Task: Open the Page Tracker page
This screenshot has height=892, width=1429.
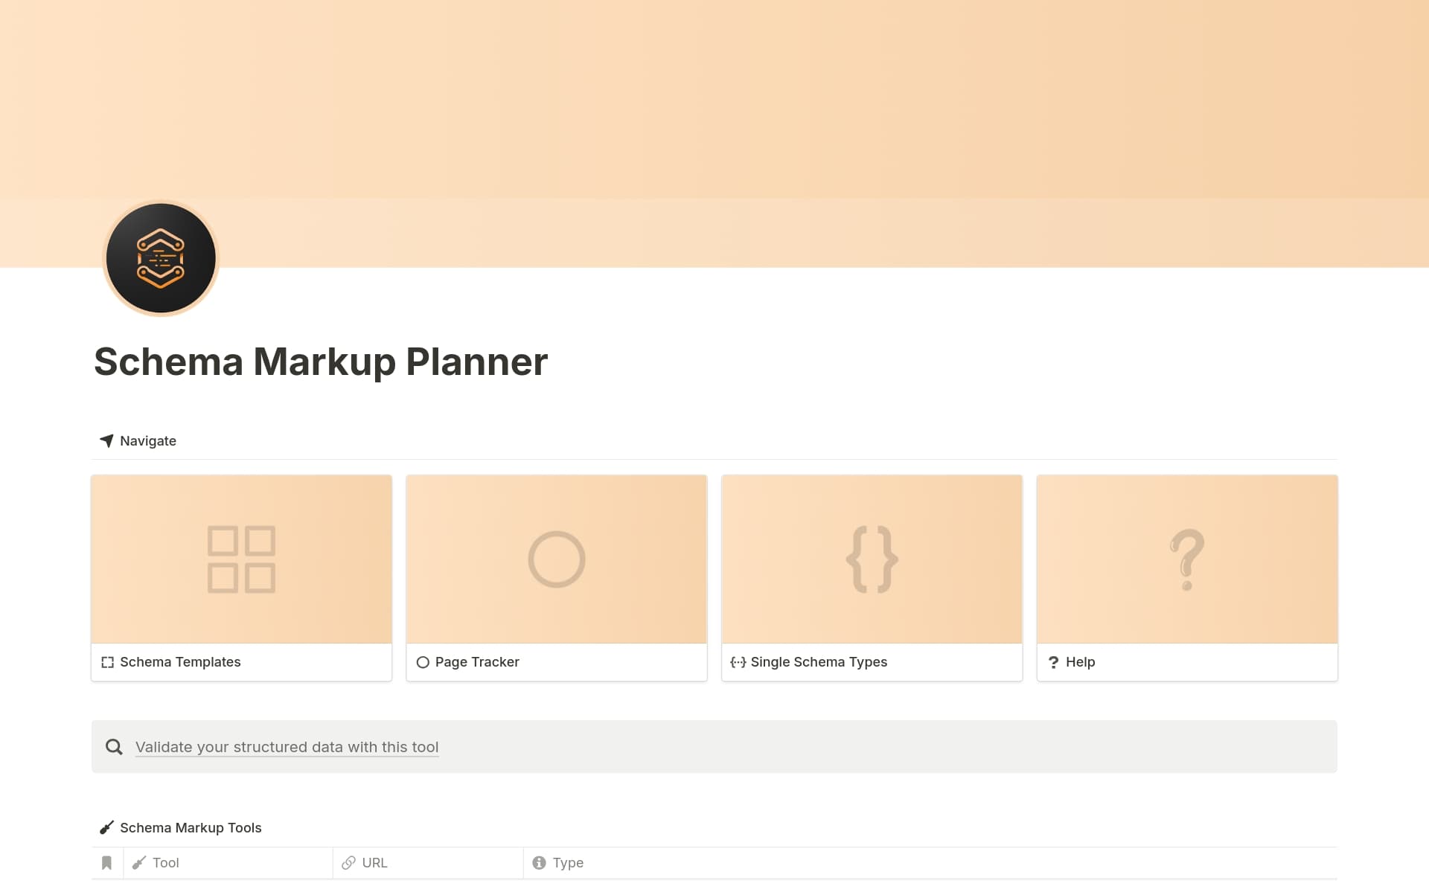Action: 476,661
